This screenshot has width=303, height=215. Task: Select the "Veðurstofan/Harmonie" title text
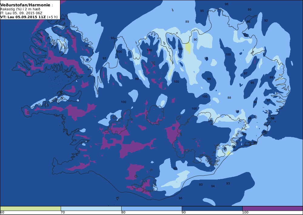pos(25,5)
